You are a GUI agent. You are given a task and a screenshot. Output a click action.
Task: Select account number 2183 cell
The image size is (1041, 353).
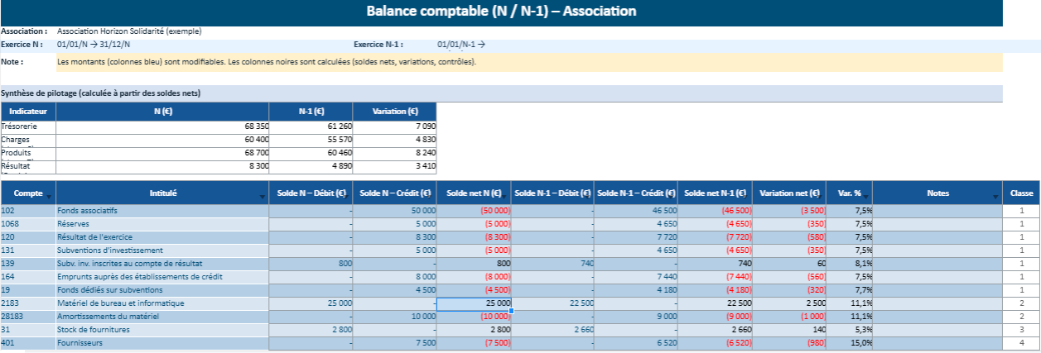click(28, 303)
